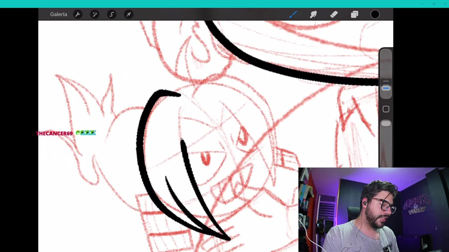The height and width of the screenshot is (252, 449).
Task: Click the blue brush size slider handle
Action: [386, 88]
